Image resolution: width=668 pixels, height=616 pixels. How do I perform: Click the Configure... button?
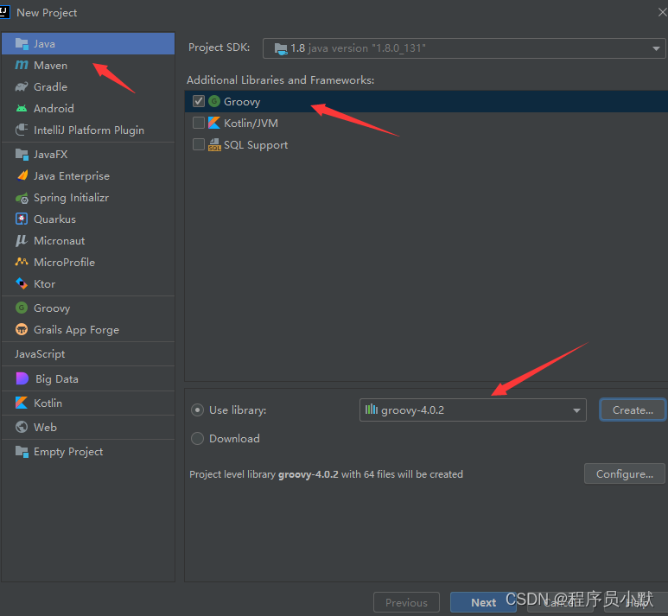coord(625,473)
